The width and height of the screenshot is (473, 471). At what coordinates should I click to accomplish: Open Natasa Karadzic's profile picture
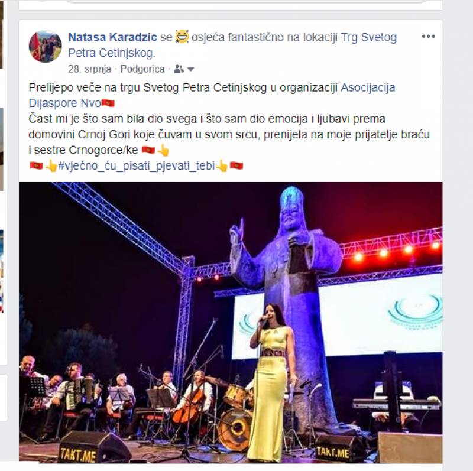[46, 46]
